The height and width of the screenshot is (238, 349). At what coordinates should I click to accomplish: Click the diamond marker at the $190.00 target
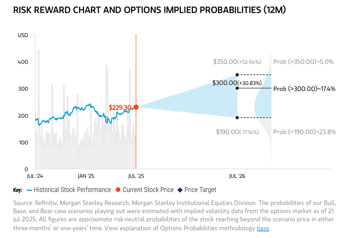point(237,118)
